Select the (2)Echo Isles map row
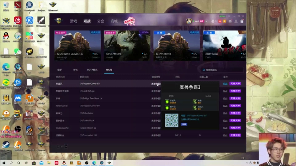The width and height of the screenshot is (296, 166). pos(148,113)
